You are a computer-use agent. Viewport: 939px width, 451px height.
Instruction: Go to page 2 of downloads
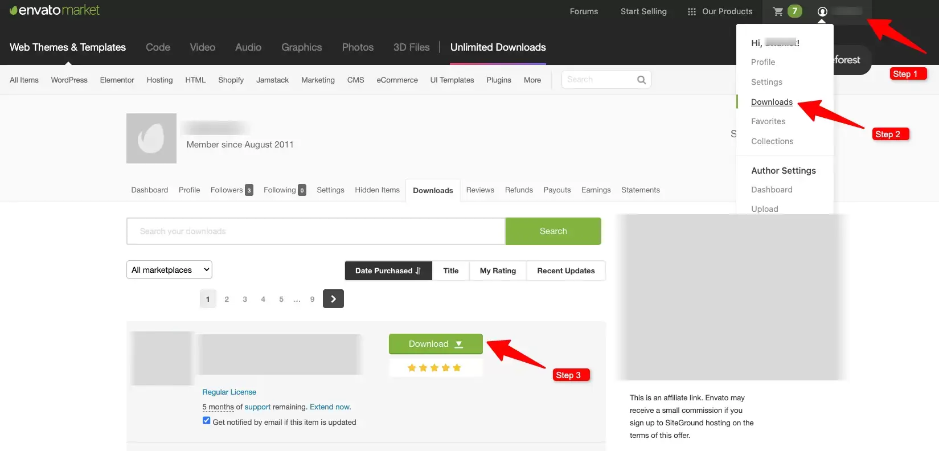click(x=227, y=299)
